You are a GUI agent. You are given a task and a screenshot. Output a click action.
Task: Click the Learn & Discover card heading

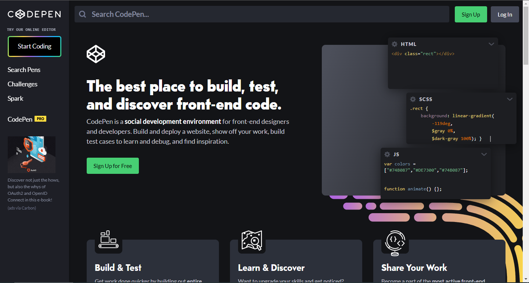click(271, 268)
